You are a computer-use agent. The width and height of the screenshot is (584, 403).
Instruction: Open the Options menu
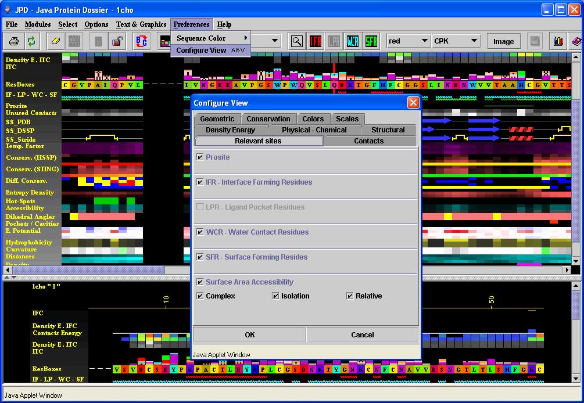click(x=96, y=24)
